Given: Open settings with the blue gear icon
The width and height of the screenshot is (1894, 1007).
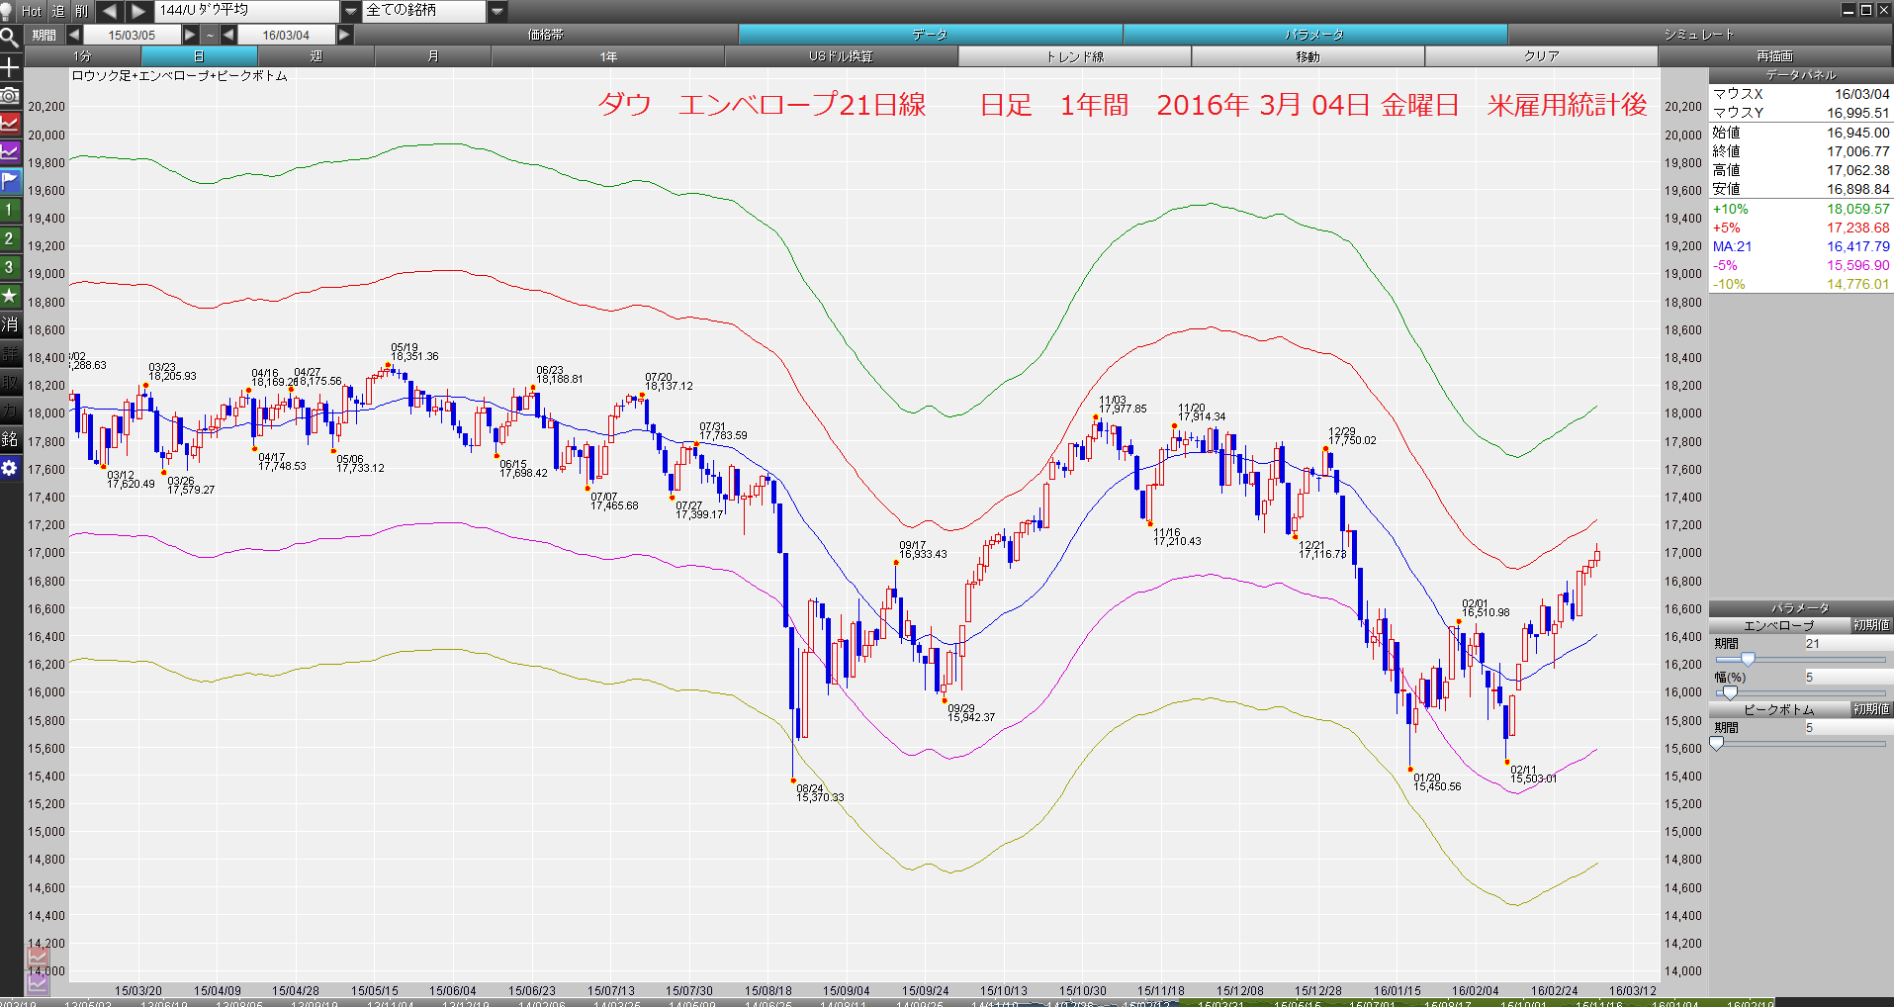Looking at the screenshot, I should pos(10,468).
